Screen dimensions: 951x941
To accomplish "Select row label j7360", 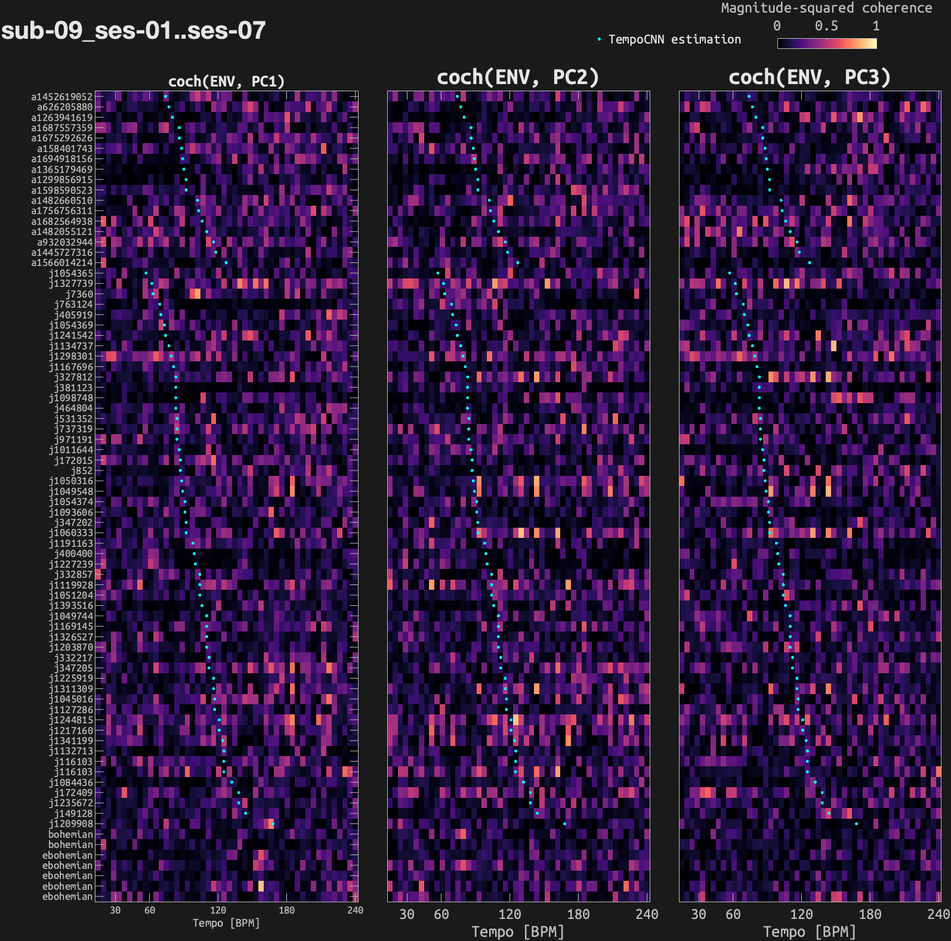I will click(x=79, y=294).
